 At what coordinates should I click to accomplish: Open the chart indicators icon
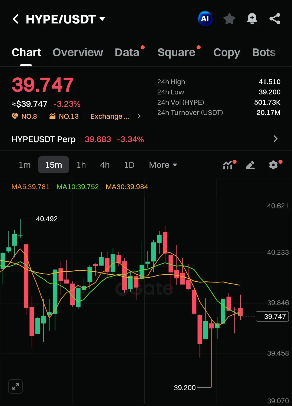[x=228, y=165]
